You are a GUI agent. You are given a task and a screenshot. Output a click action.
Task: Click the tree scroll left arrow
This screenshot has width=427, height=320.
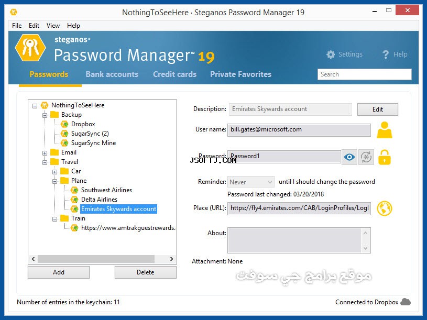[x=33, y=259]
